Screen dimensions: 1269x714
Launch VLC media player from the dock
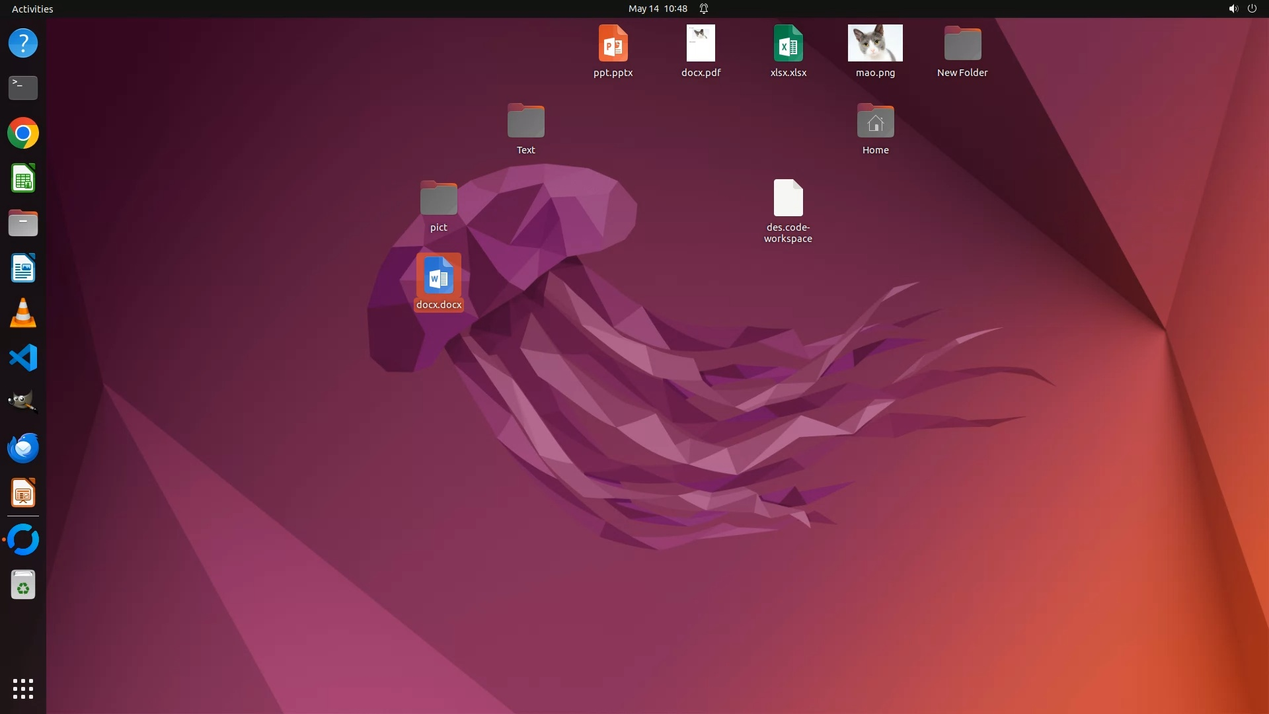(x=23, y=313)
